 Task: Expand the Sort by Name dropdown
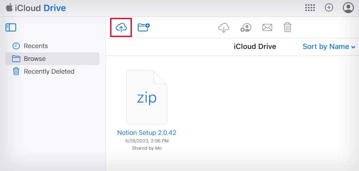329,46
